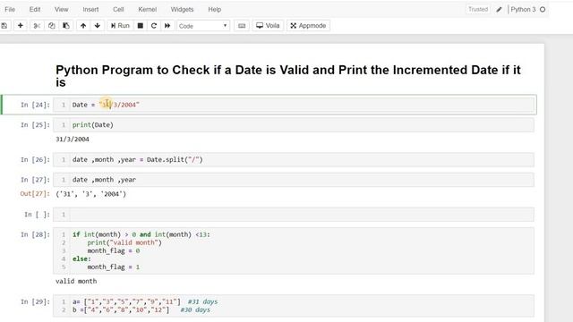Image resolution: width=573 pixels, height=322 pixels.
Task: Select the month validation if/else cell
Action: (x=294, y=250)
